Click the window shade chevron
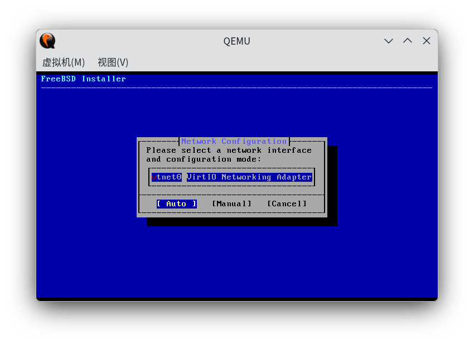The height and width of the screenshot is (344, 474). point(388,41)
